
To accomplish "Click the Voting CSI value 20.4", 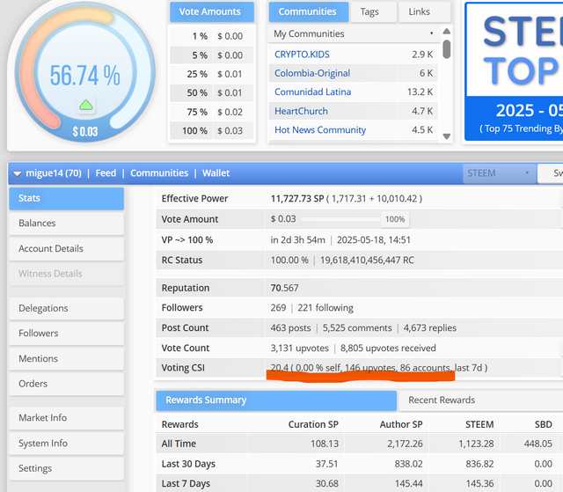I will pyautogui.click(x=280, y=368).
